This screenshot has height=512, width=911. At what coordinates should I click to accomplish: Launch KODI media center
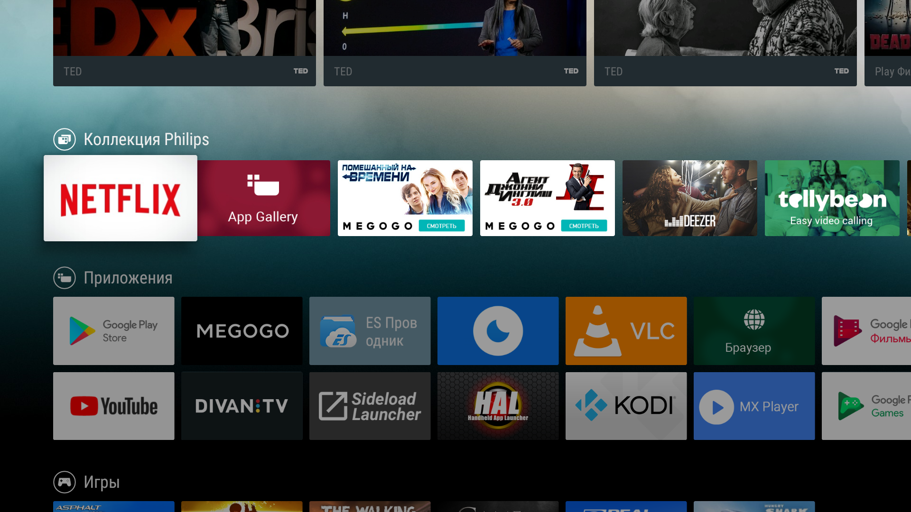(x=626, y=406)
